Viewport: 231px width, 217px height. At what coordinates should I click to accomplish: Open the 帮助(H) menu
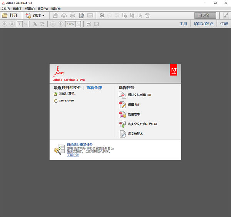56,9
